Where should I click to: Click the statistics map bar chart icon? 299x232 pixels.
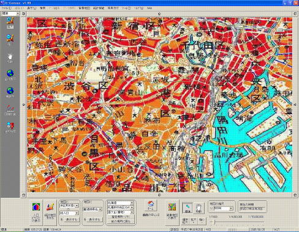(x=50, y=207)
